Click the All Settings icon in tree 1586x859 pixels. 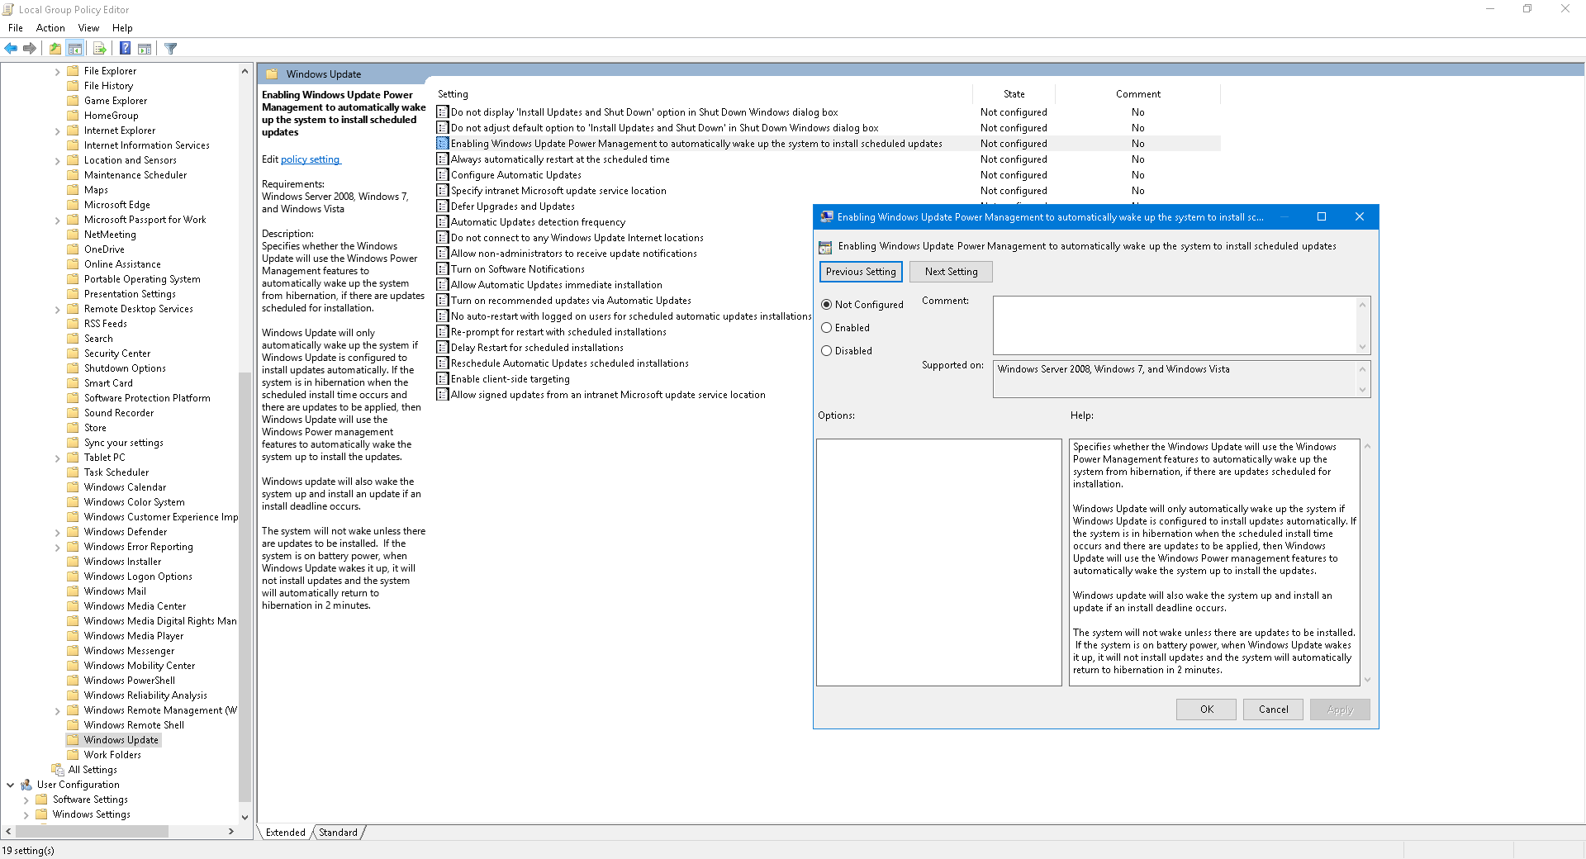(58, 770)
